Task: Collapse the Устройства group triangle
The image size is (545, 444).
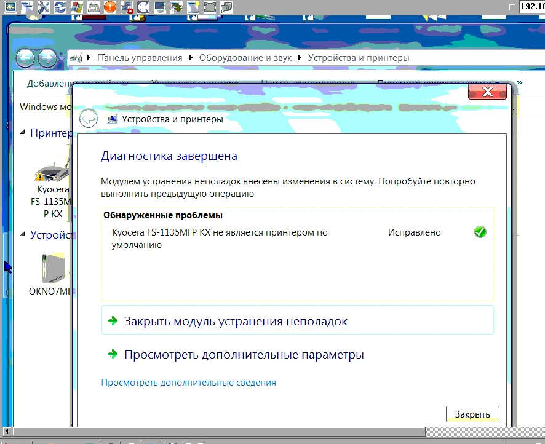Action: 23,234
